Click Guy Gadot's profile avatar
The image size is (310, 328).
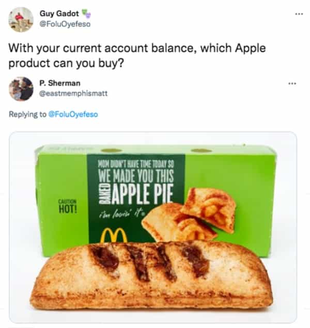point(21,20)
